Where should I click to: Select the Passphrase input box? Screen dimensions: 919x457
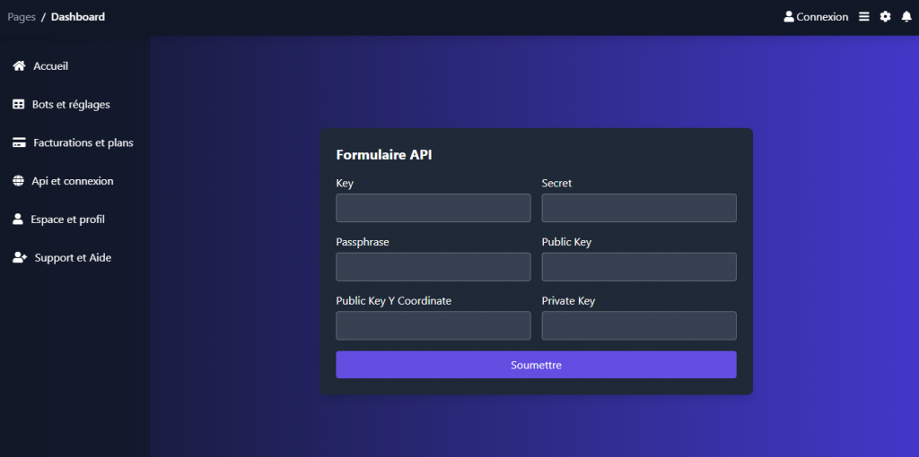click(433, 267)
